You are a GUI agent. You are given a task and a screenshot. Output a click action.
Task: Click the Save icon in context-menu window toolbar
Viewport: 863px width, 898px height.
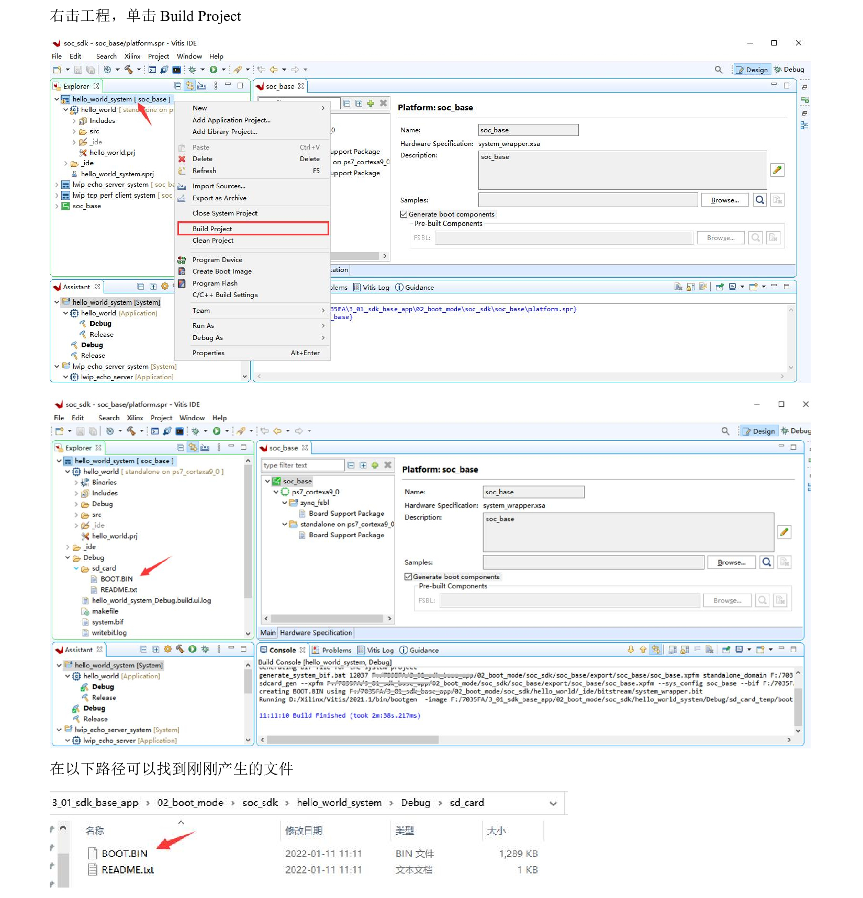tap(78, 70)
